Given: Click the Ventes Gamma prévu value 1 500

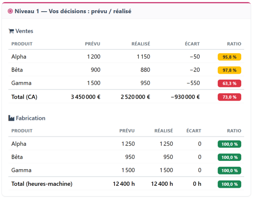Looking at the screenshot, I should pos(94,83).
